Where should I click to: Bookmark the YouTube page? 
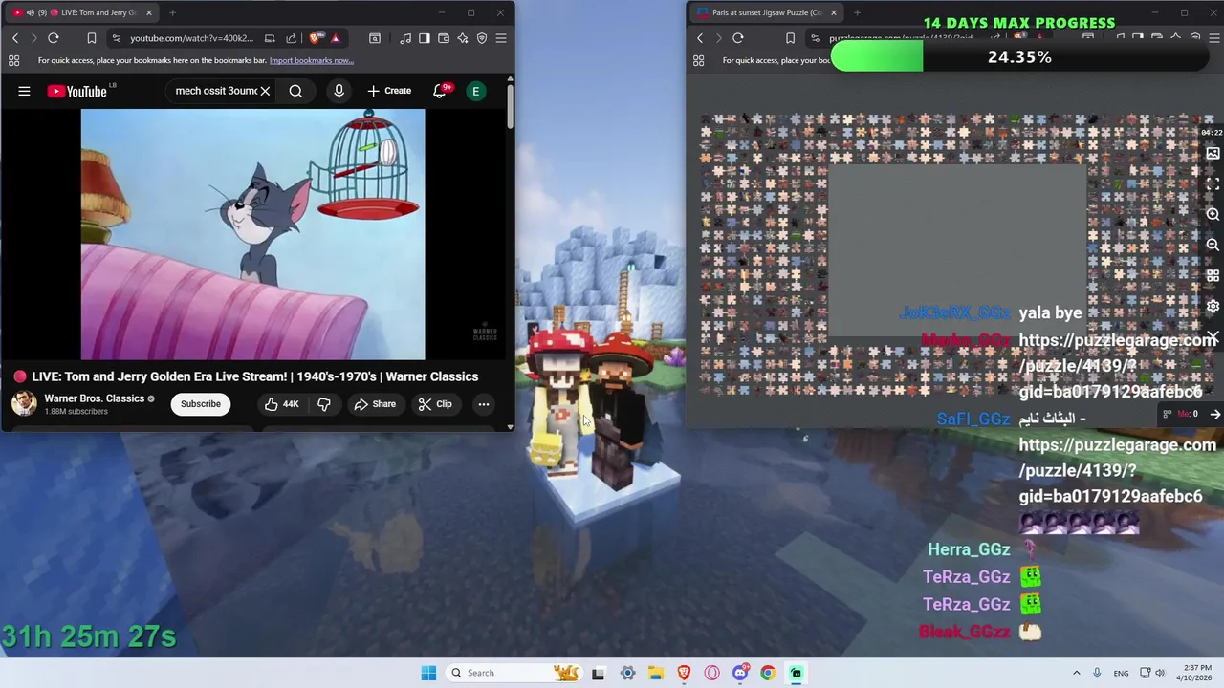(92, 38)
